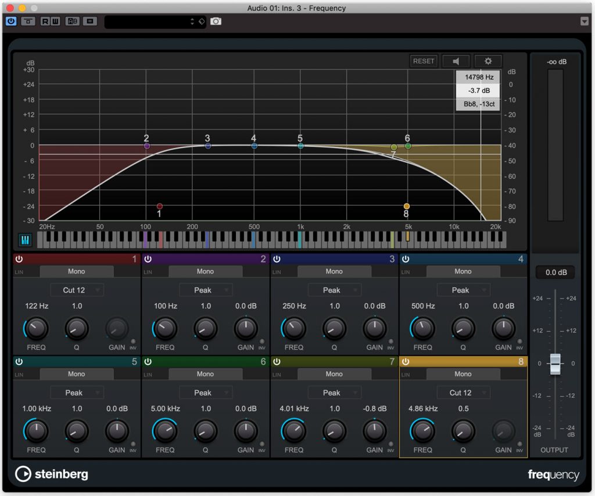Viewport: 595px width, 496px height.
Task: Expand the preset selector in the header
Action: point(192,21)
